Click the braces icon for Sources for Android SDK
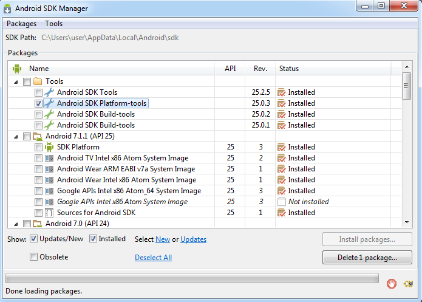 (x=49, y=213)
